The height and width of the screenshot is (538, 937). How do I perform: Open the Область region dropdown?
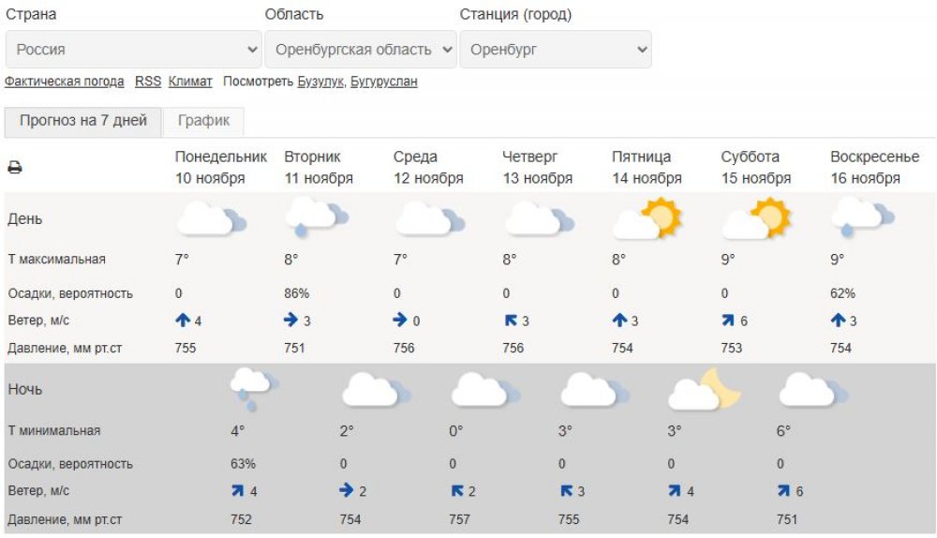[x=361, y=50]
